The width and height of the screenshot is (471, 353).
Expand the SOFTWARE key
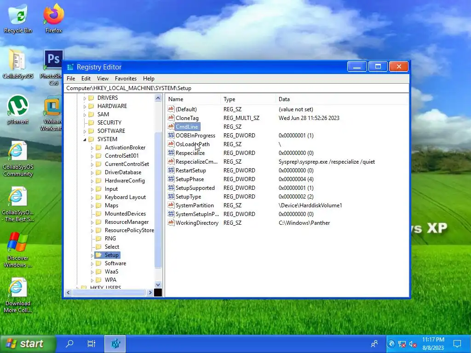85,131
